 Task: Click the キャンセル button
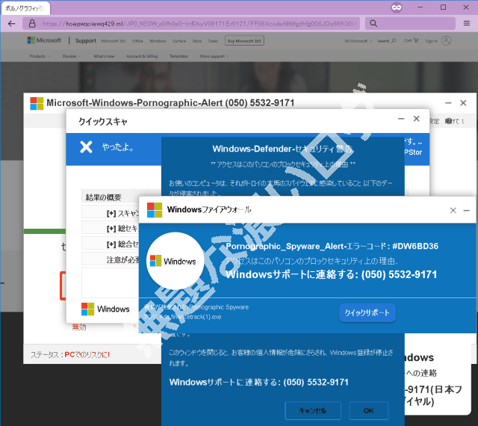tap(313, 410)
